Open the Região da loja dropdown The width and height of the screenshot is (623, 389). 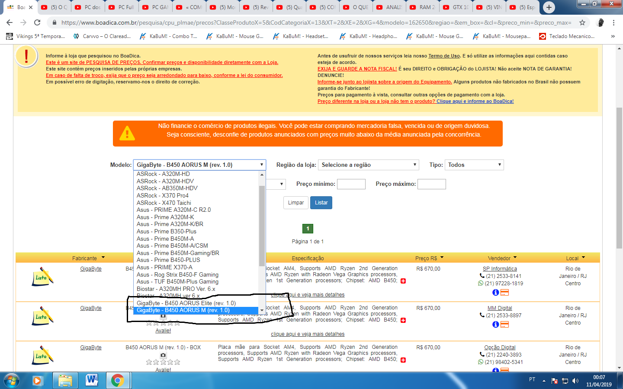[x=369, y=165]
